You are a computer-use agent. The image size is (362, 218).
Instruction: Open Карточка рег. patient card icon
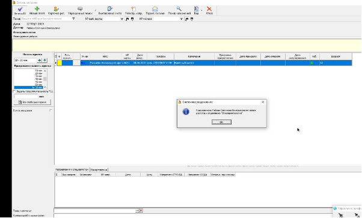point(56,9)
